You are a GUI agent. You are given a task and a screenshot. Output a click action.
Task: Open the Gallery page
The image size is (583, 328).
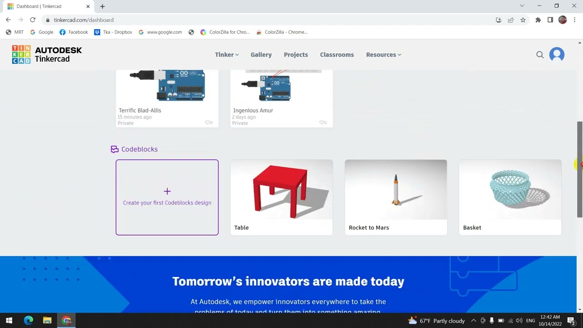pyautogui.click(x=261, y=55)
